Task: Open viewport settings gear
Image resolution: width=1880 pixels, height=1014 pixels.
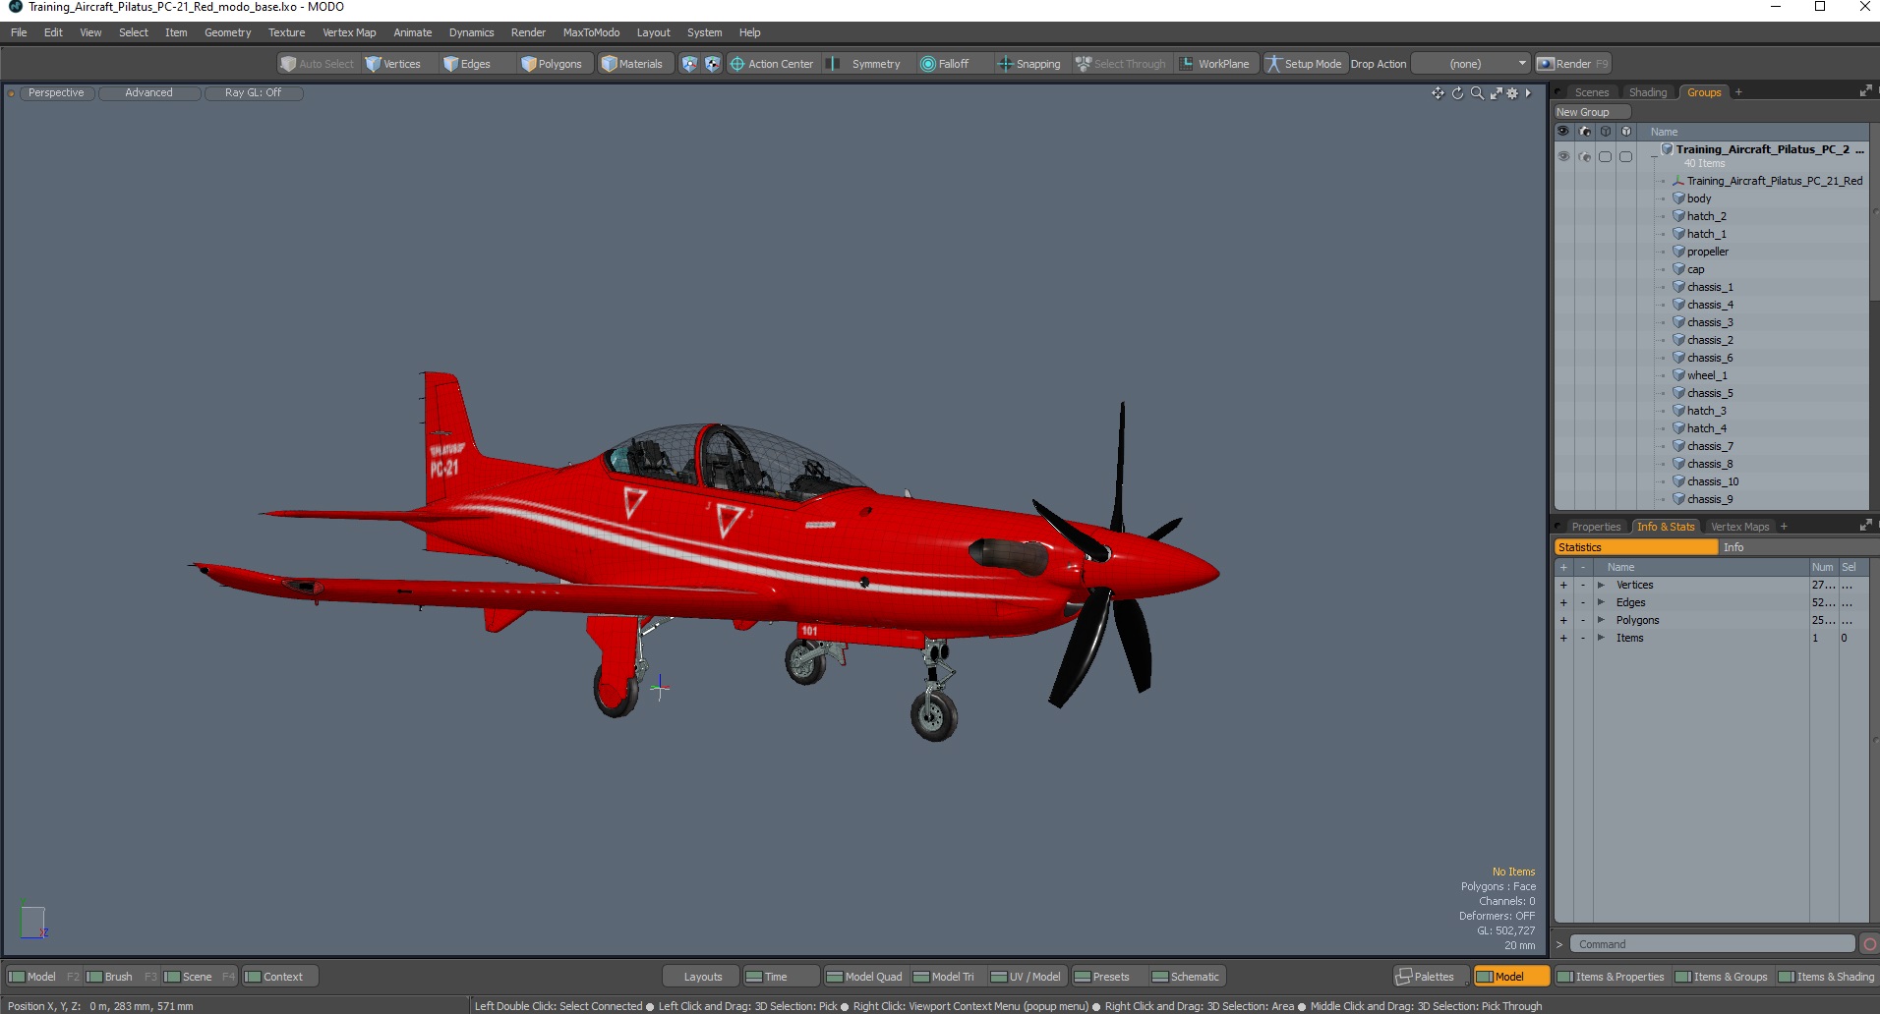Action: point(1512,93)
